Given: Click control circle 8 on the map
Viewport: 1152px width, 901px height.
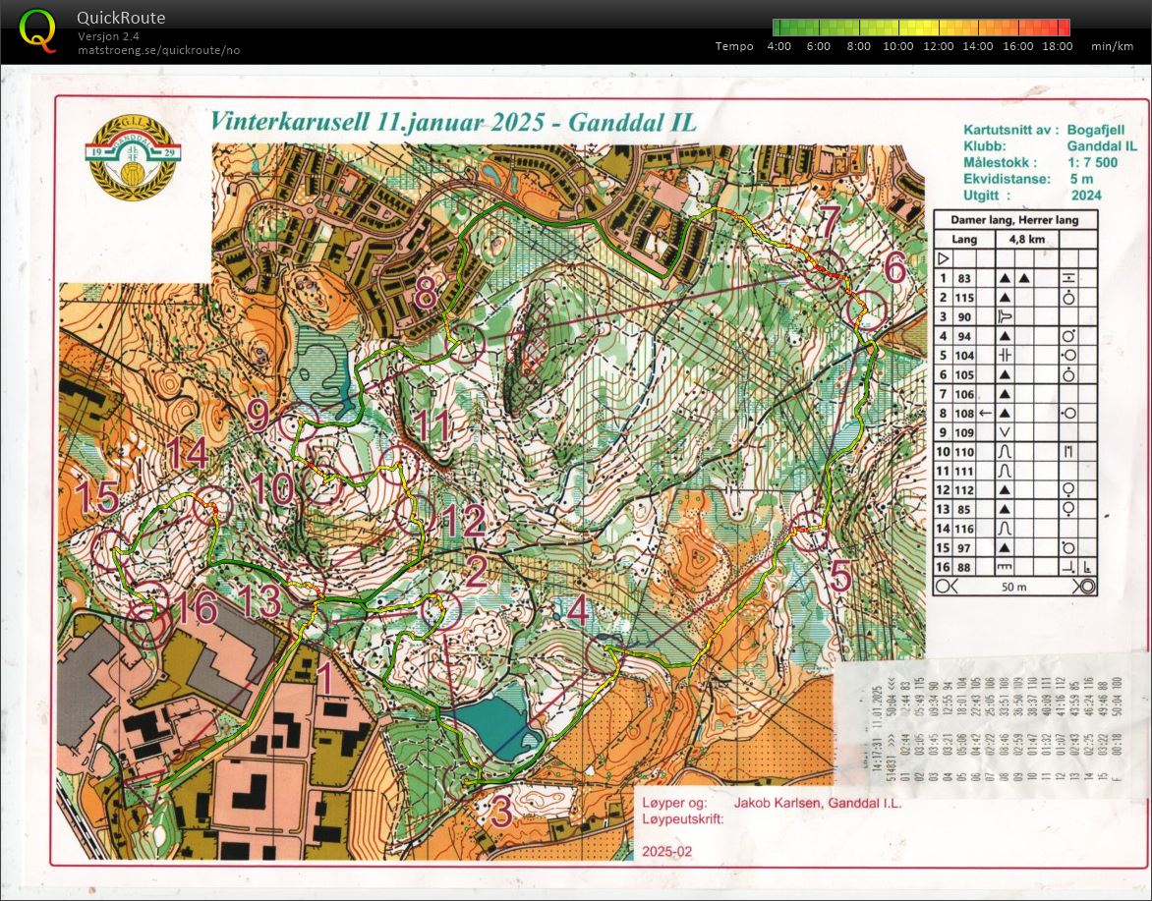Looking at the screenshot, I should click(x=467, y=342).
